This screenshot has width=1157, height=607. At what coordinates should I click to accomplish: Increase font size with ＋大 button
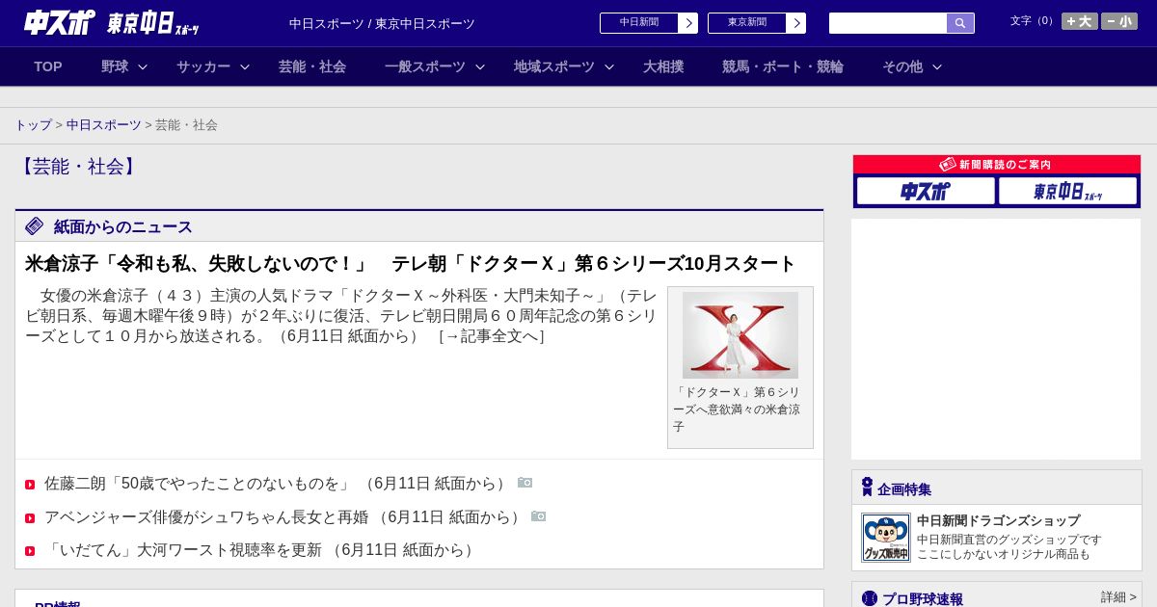1080,21
